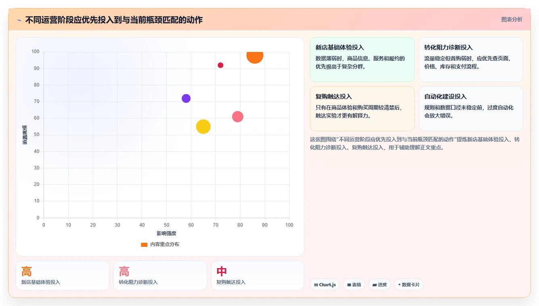Screen dimensions: 539x306
Task: Click the page title 不同运营阶段应优先投入
Action: 114,20
